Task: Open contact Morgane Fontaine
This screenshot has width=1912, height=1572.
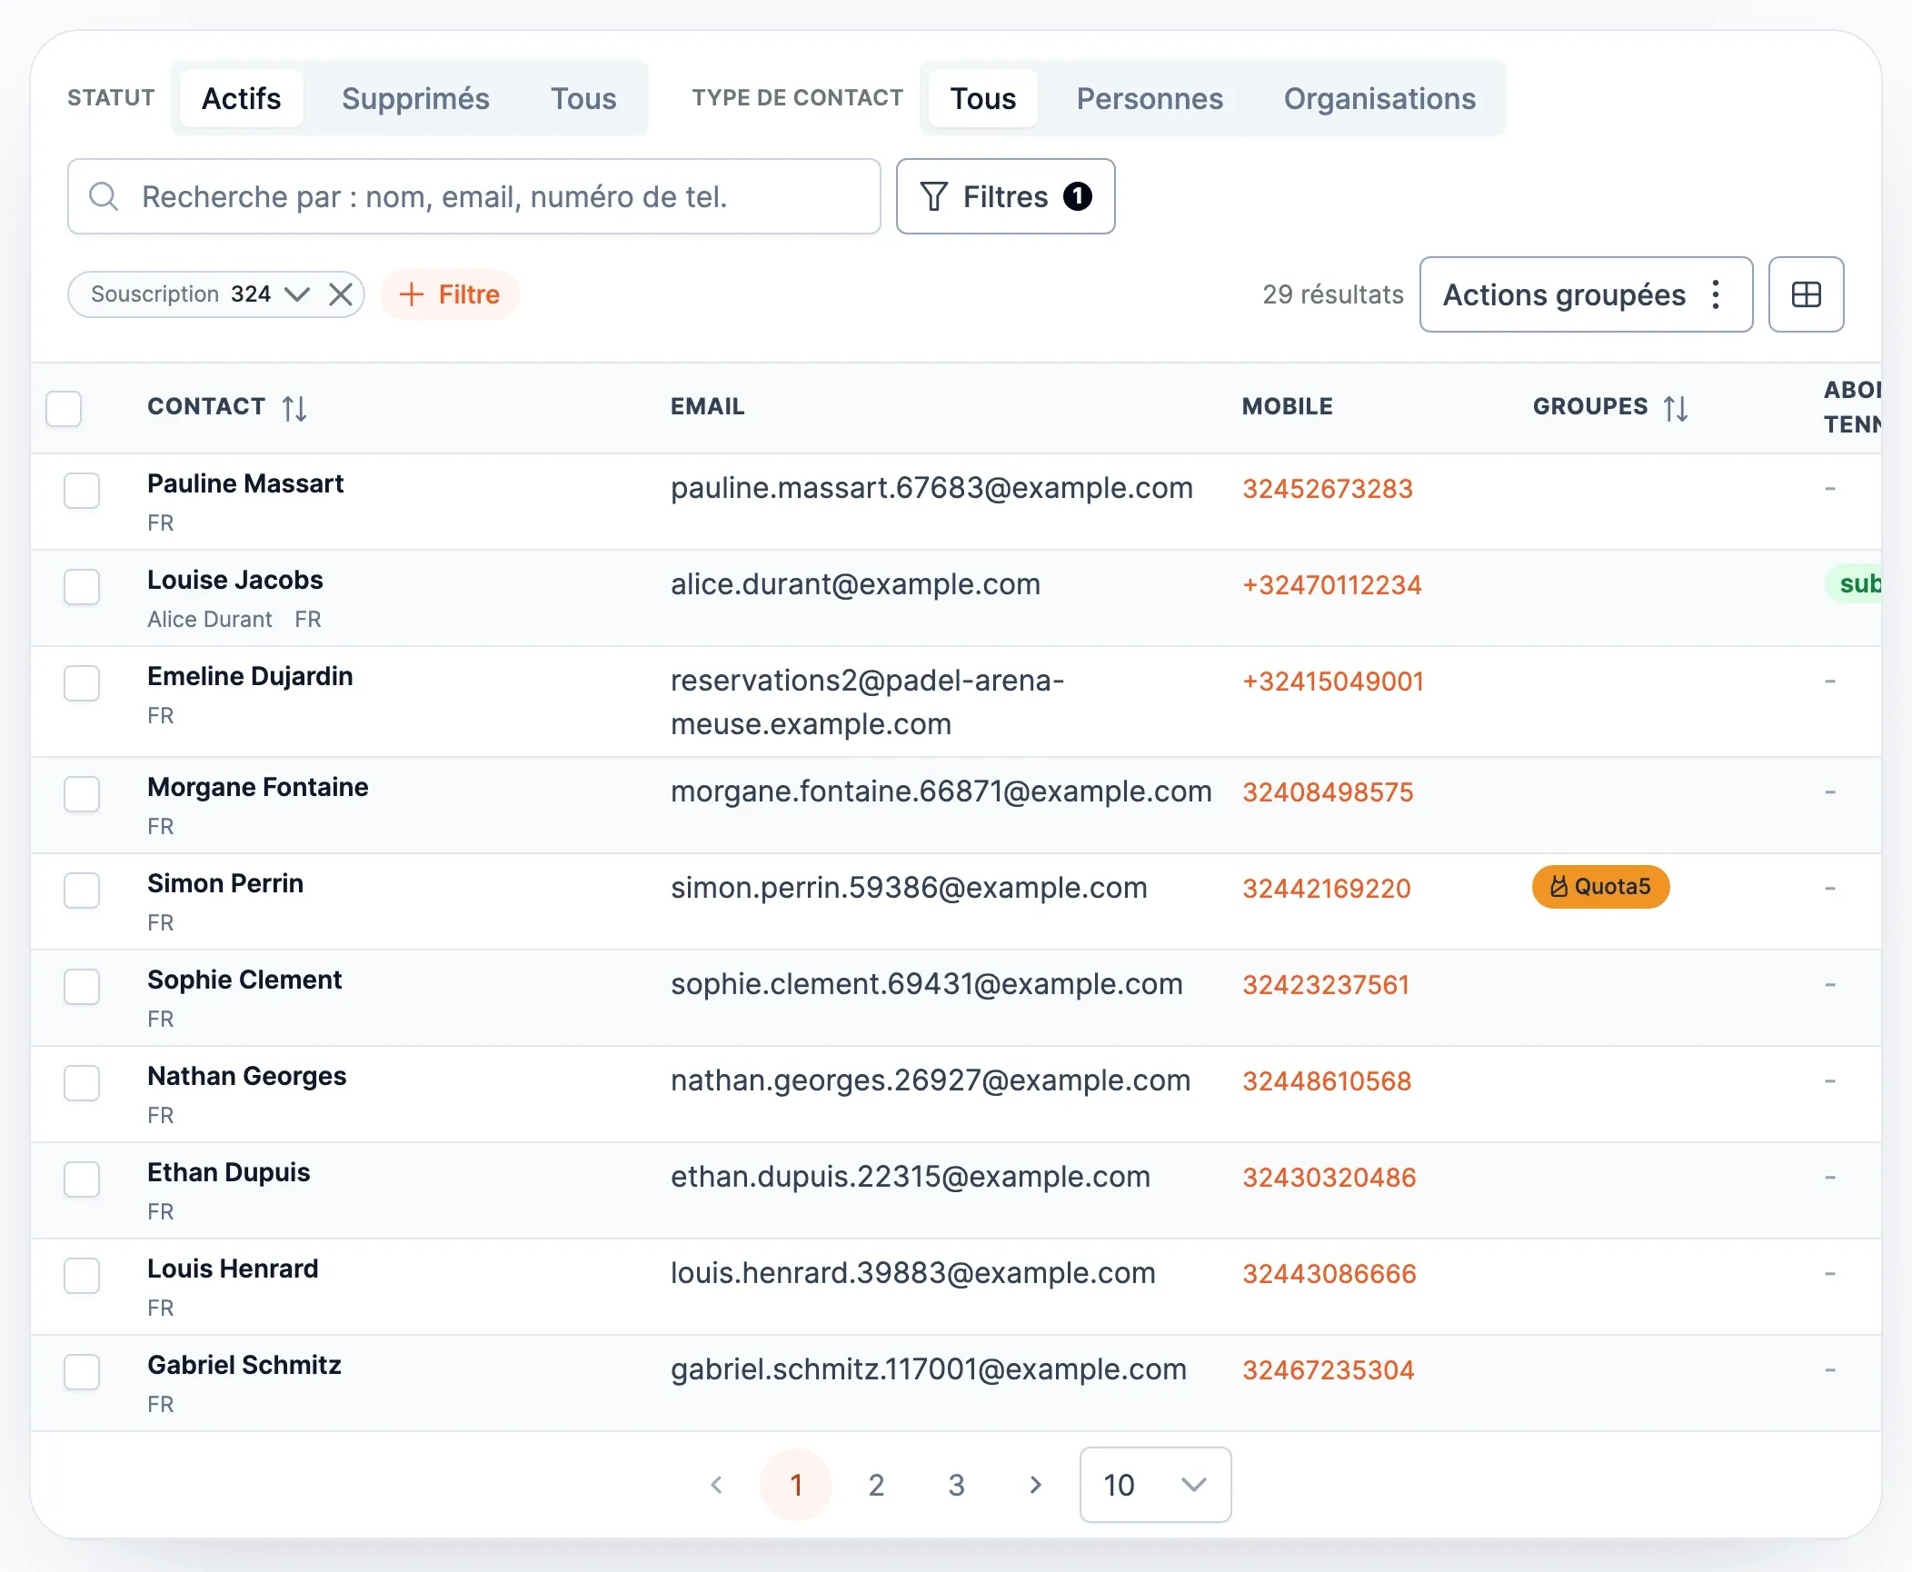Action: click(258, 787)
